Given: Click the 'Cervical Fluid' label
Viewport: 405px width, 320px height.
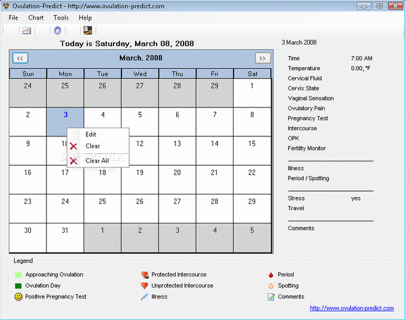Looking at the screenshot, I should point(305,78).
